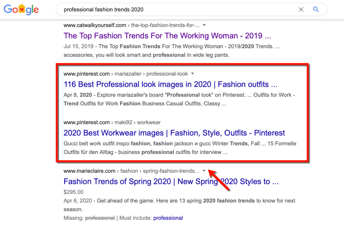Open options for the catwalkyourself.com result
The image size is (344, 228).
[x=204, y=25]
